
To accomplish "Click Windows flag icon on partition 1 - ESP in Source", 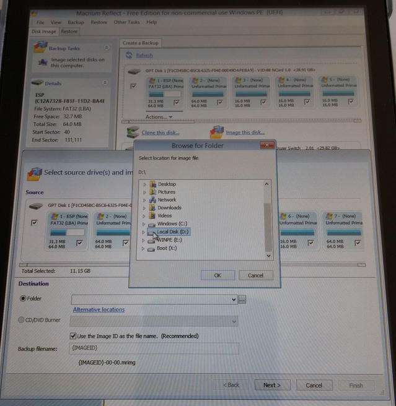I will click(55, 216).
